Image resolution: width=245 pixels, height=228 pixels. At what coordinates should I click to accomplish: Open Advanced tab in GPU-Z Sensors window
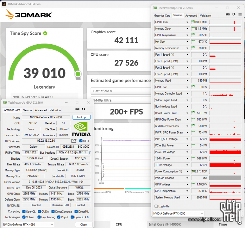click(191, 16)
